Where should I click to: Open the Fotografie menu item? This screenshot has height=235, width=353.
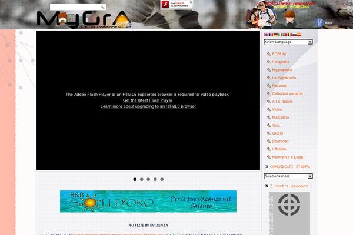pyautogui.click(x=281, y=62)
